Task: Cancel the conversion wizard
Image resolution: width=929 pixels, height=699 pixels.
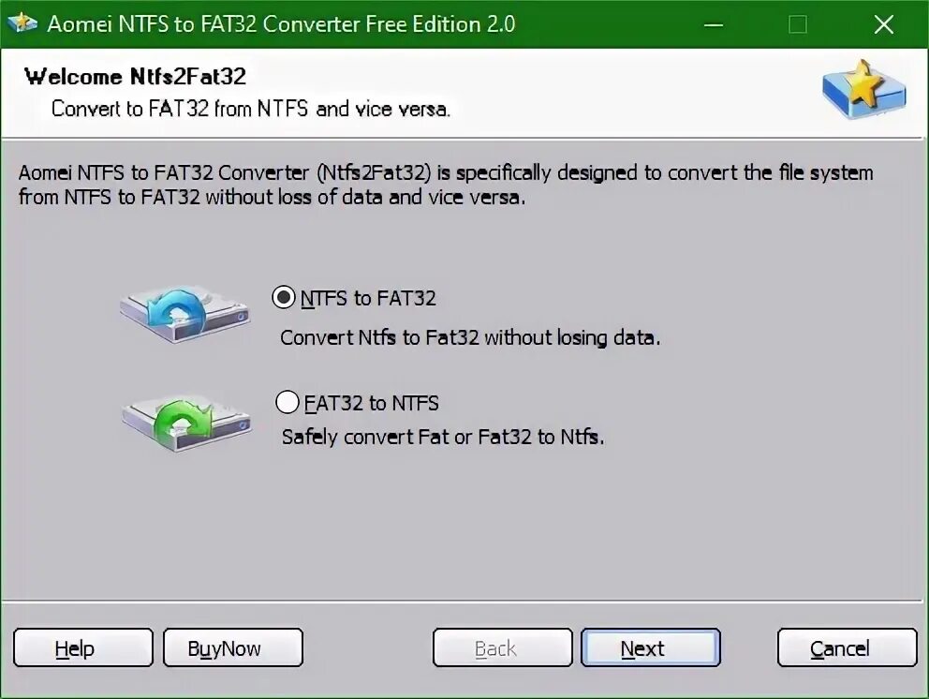Action: coord(848,648)
